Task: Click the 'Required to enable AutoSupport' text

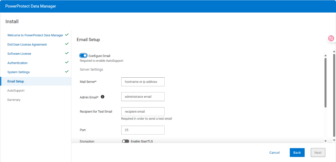Action: [x=101, y=61]
